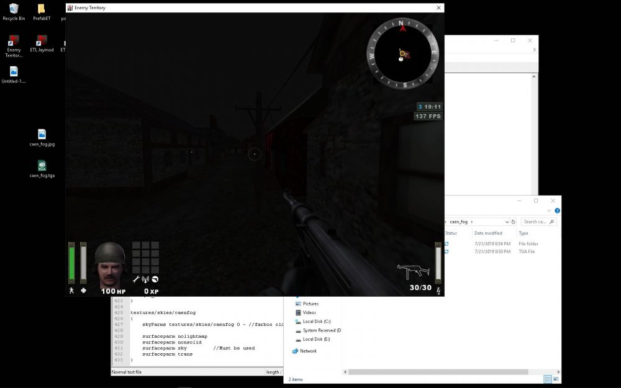Click 'surfaceparm nolightmap' line in editor
Screen dimensions: 621x388
point(175,336)
